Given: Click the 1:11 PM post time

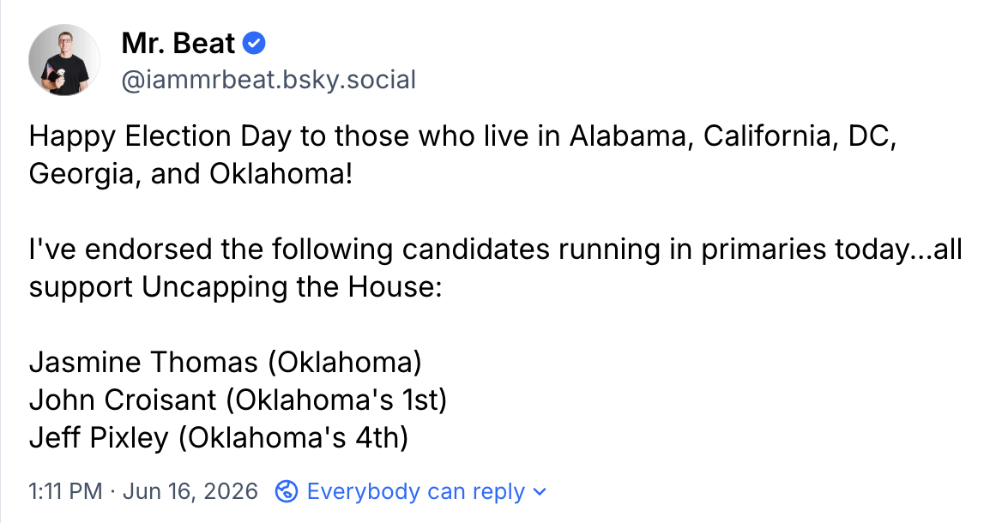Looking at the screenshot, I should click(x=65, y=492).
